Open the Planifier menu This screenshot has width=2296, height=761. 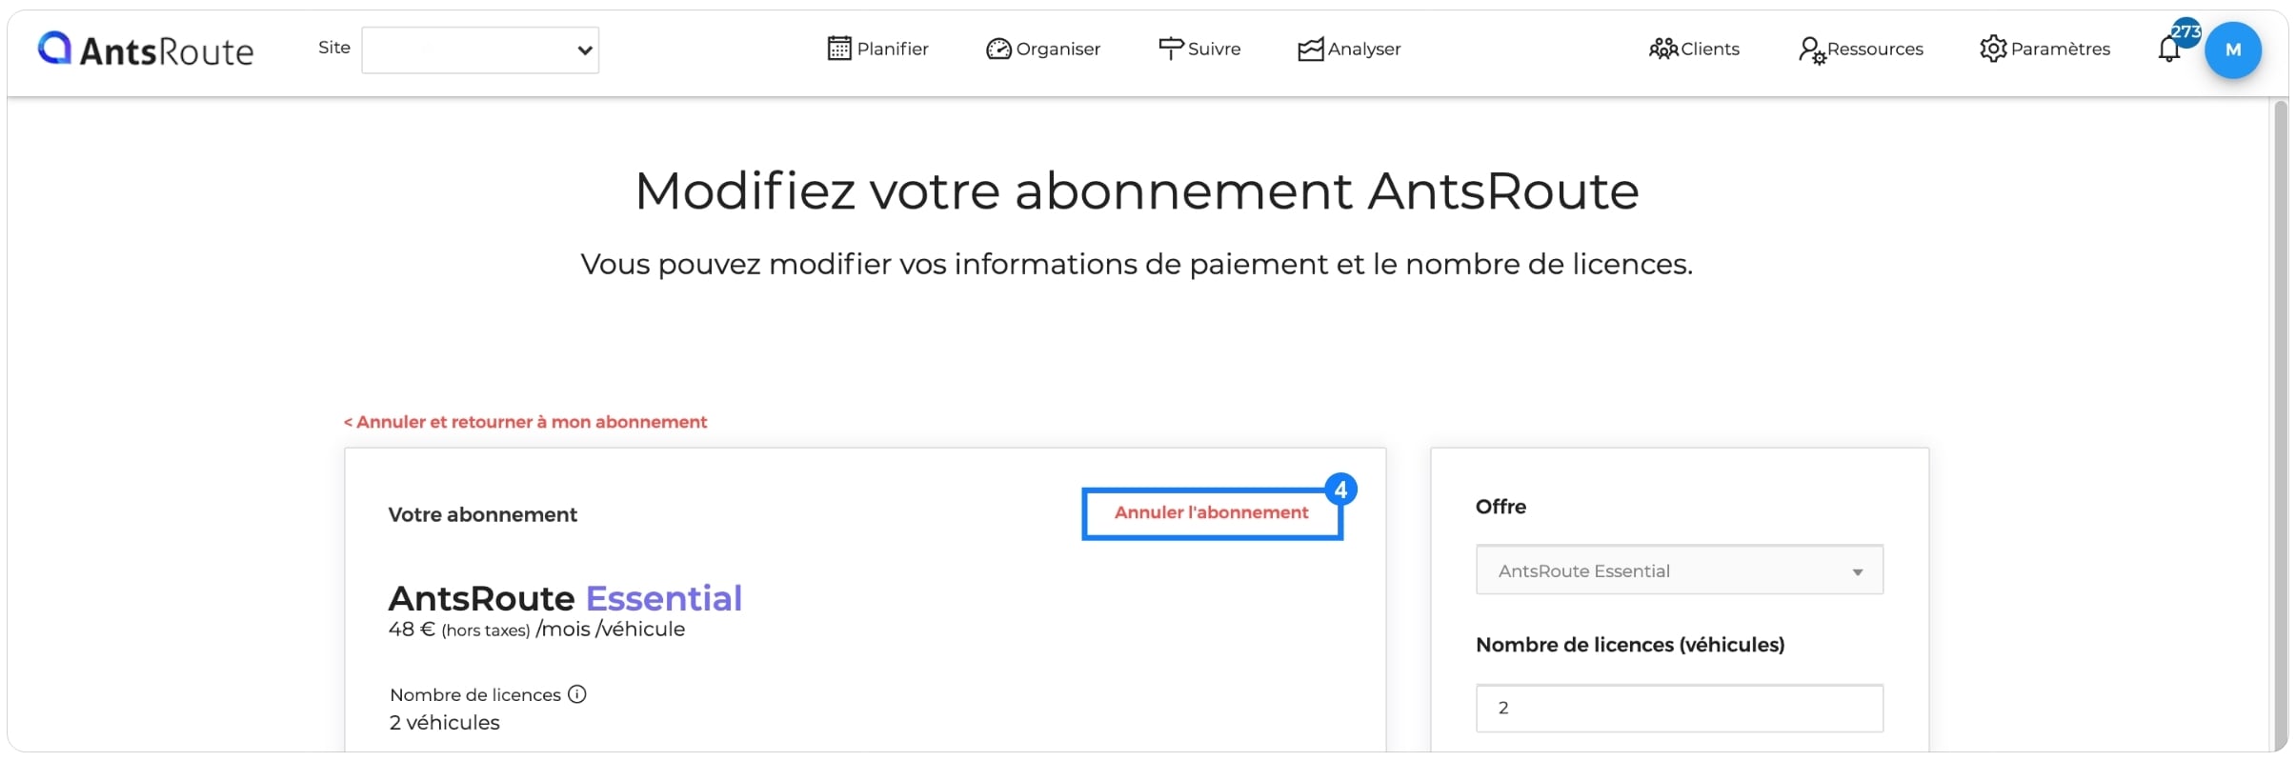[893, 49]
